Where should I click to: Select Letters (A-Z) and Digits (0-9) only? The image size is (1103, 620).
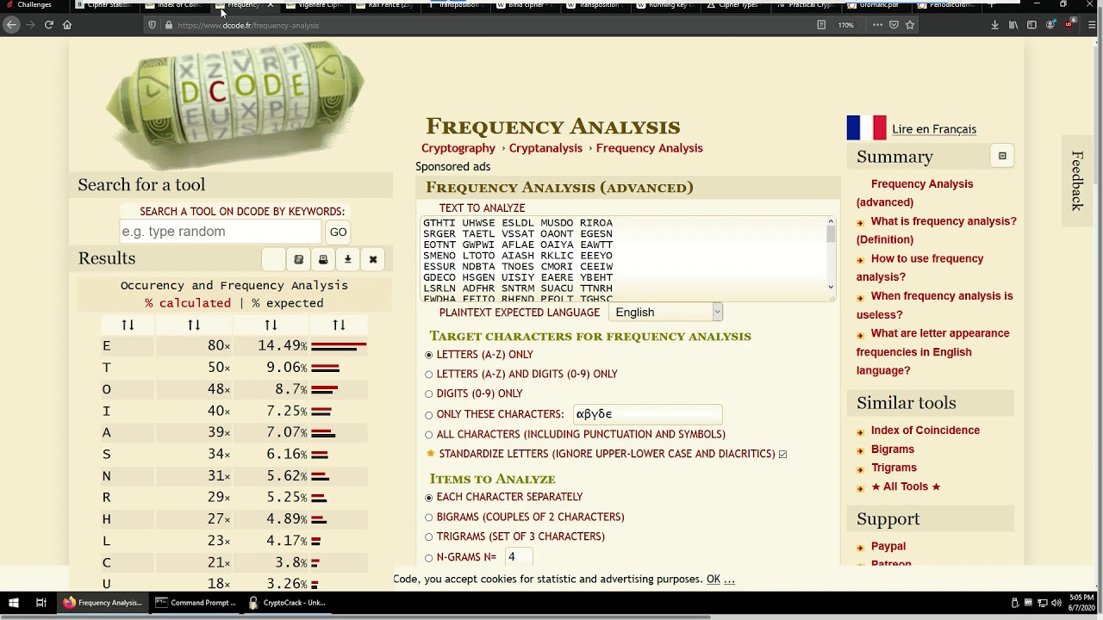(x=428, y=375)
